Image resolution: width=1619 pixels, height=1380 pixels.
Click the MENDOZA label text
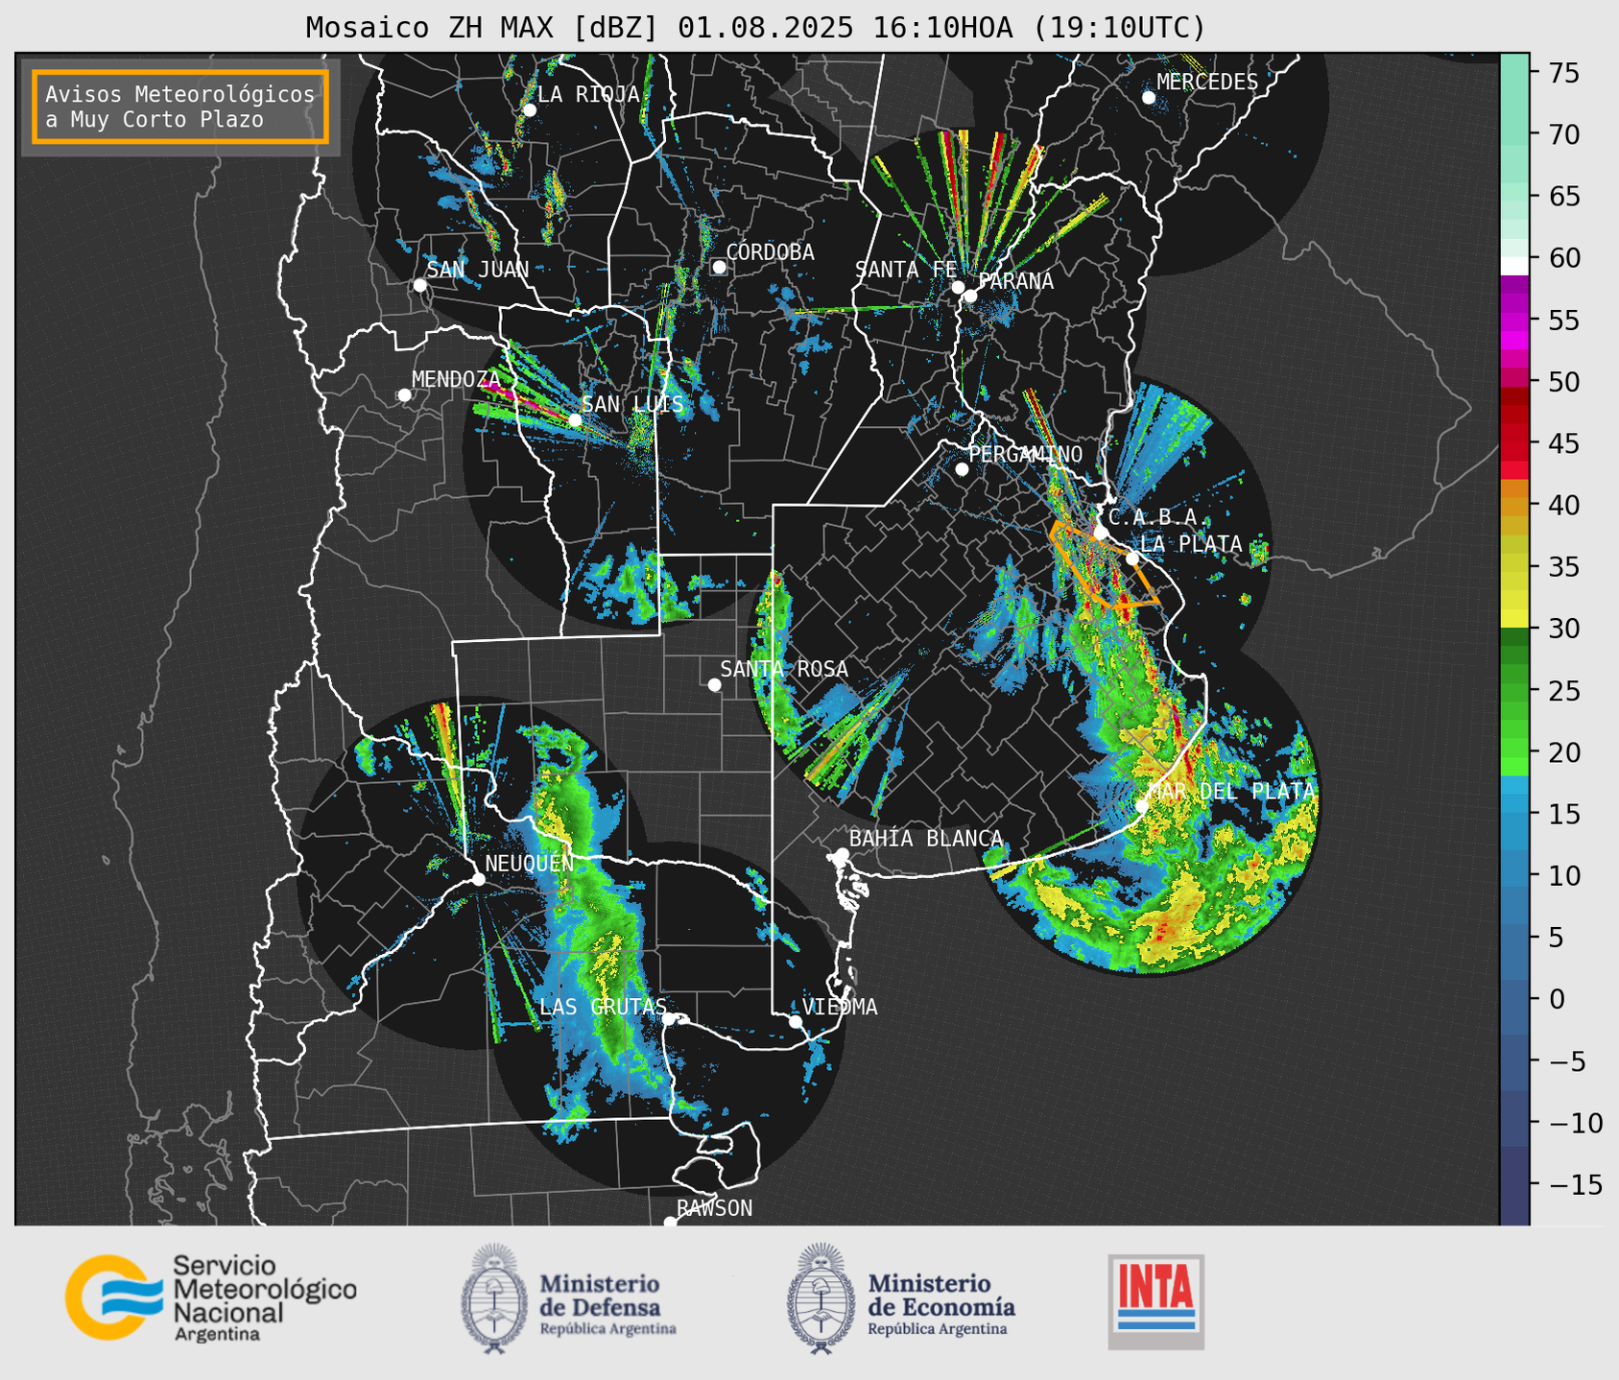(457, 380)
